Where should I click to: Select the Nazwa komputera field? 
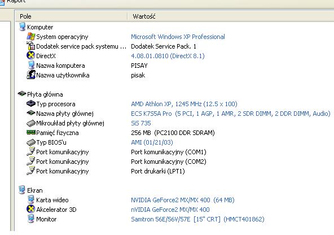[60, 66]
